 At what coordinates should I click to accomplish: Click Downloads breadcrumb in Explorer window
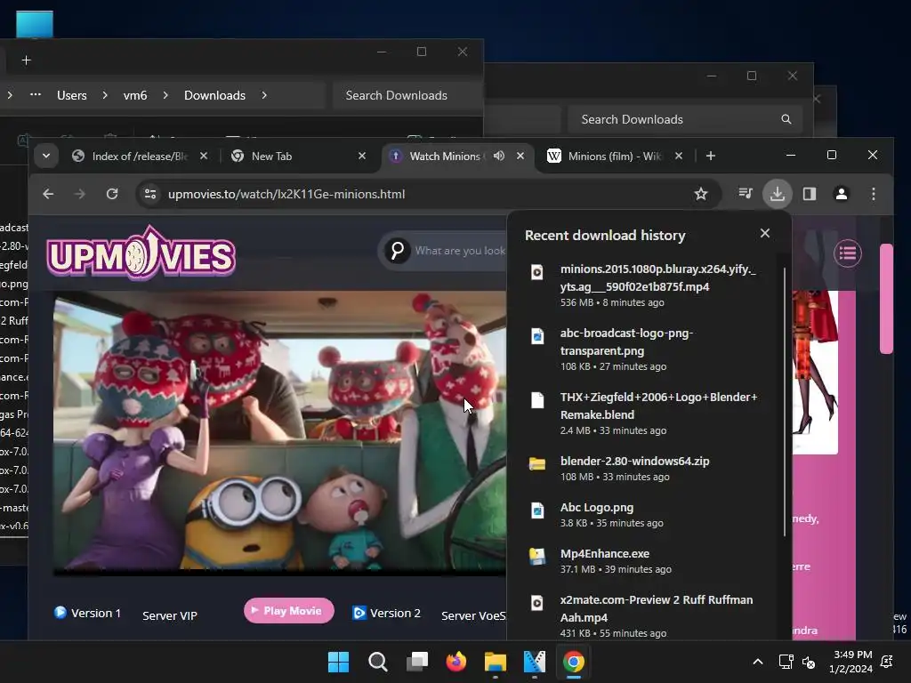click(214, 95)
